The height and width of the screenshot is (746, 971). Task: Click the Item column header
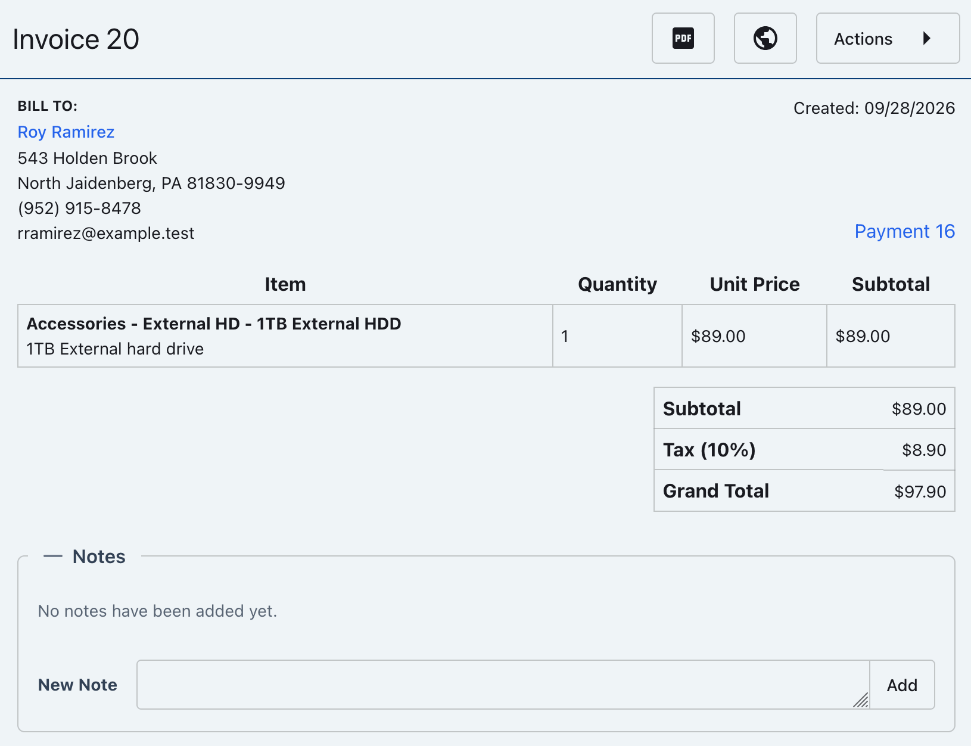pyautogui.click(x=285, y=284)
